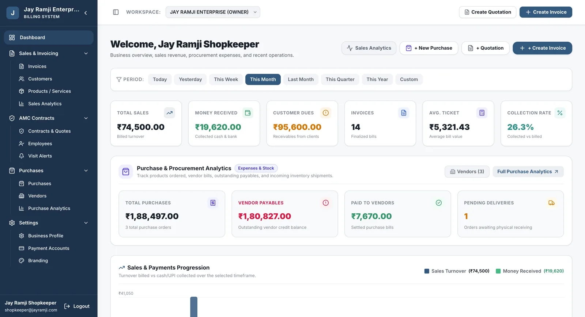This screenshot has height=317, width=585.
Task: Click the period filter funnel icon
Action: click(x=119, y=80)
